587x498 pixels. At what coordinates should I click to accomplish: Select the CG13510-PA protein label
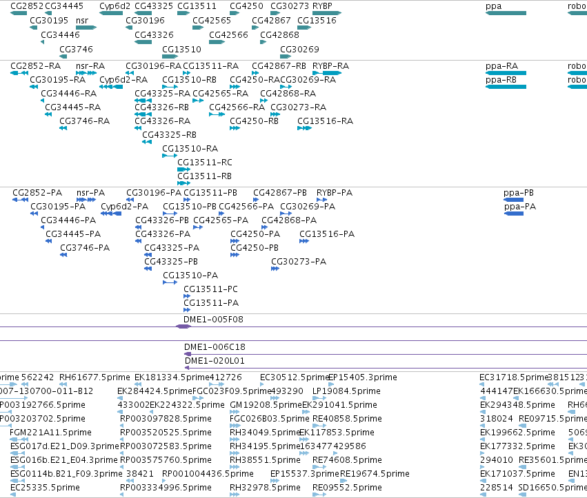click(190, 276)
